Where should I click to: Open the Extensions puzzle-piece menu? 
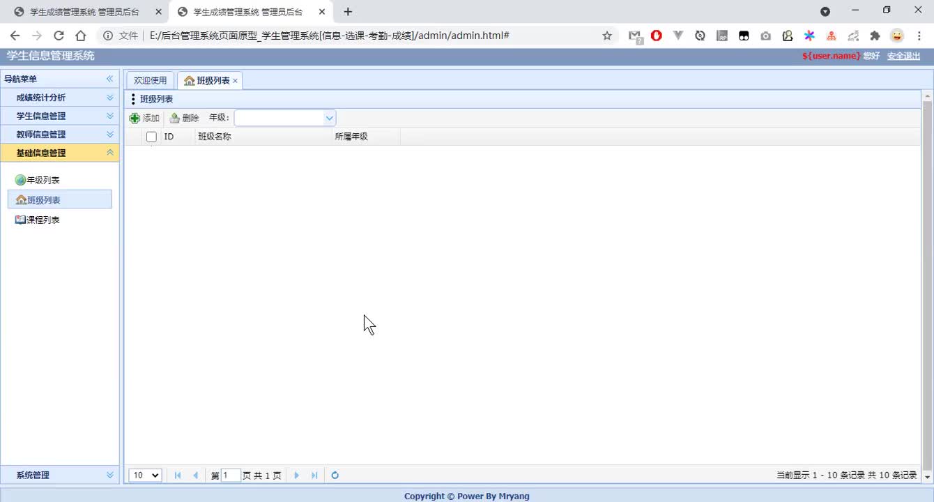[875, 36]
